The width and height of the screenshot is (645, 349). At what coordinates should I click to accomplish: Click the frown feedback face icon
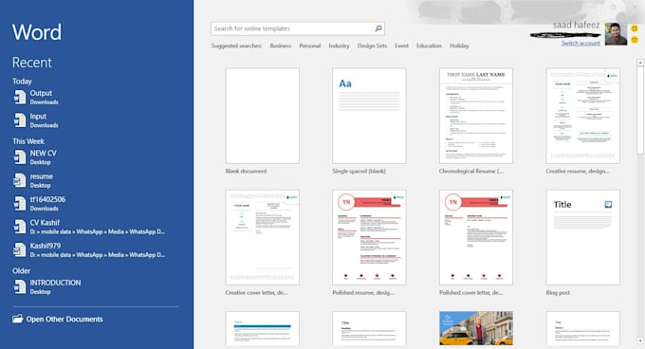pyautogui.click(x=635, y=40)
